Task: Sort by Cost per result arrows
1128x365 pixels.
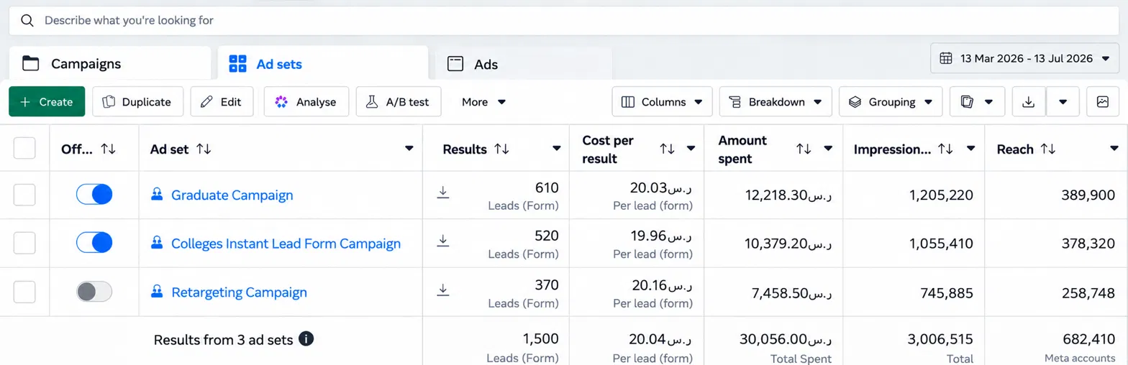Action: [667, 149]
